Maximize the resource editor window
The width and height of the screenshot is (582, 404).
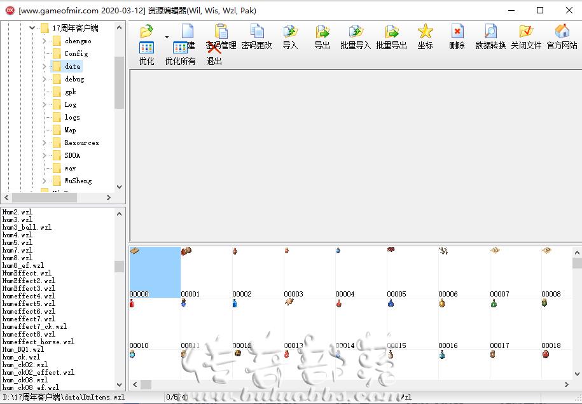point(540,10)
